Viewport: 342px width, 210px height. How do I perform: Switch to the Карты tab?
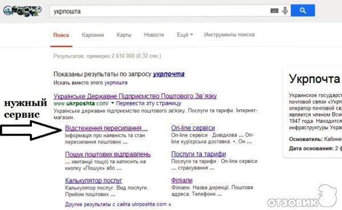pyautogui.click(x=124, y=35)
